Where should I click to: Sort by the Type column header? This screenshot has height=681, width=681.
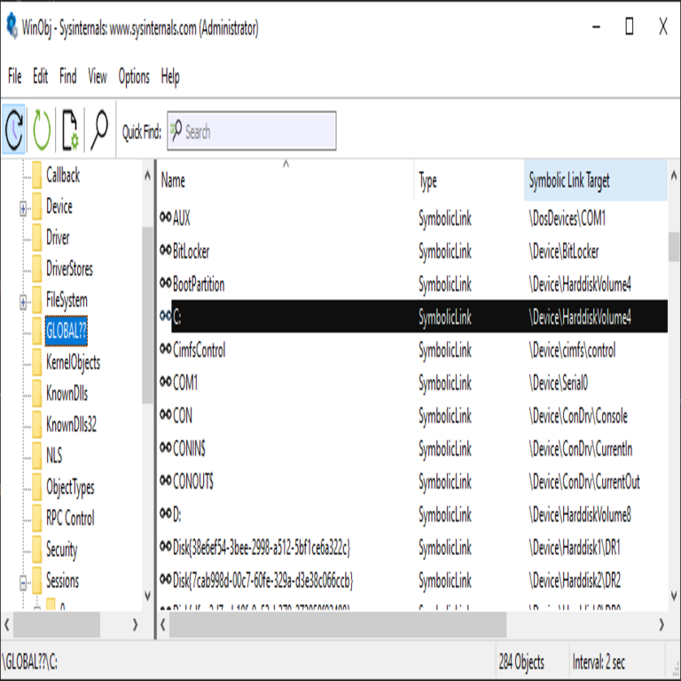(469, 180)
